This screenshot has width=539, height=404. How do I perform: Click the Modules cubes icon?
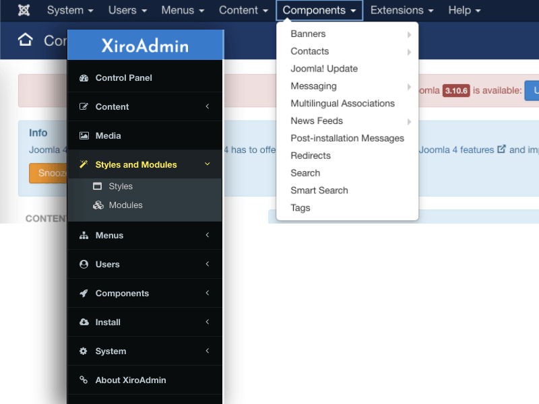[x=98, y=205]
